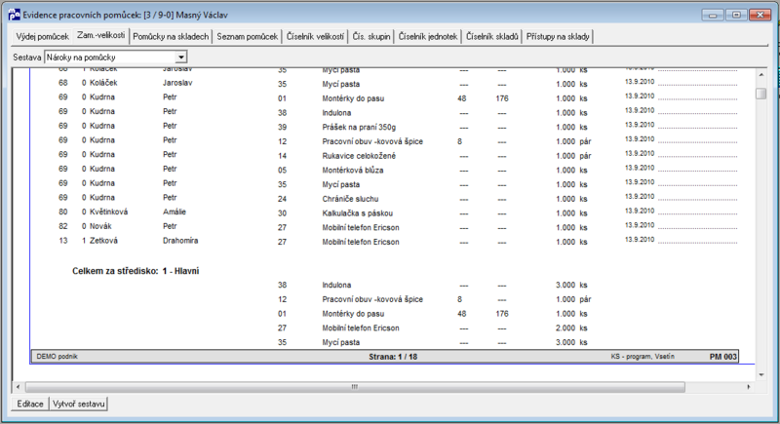Click the application icon in title bar
The image size is (780, 424).
click(15, 15)
